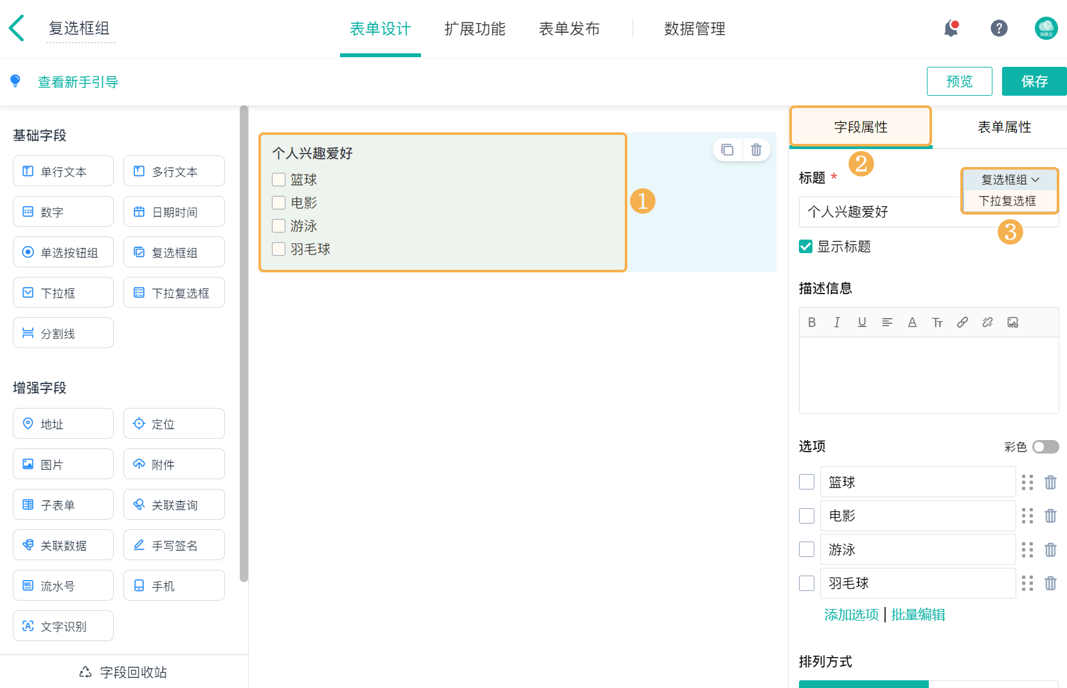Click the 添加选项 link
The image size is (1067, 688).
tap(851, 615)
